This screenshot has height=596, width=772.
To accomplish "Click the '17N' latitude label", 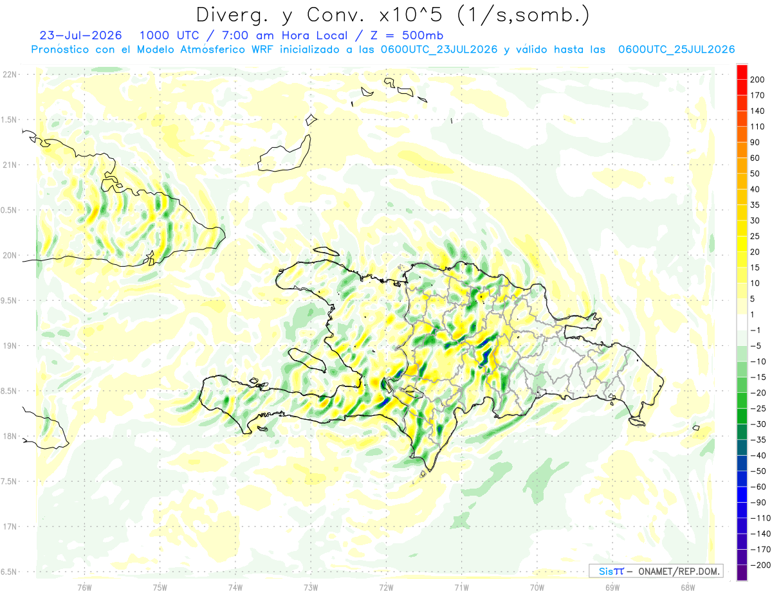I will point(10,527).
